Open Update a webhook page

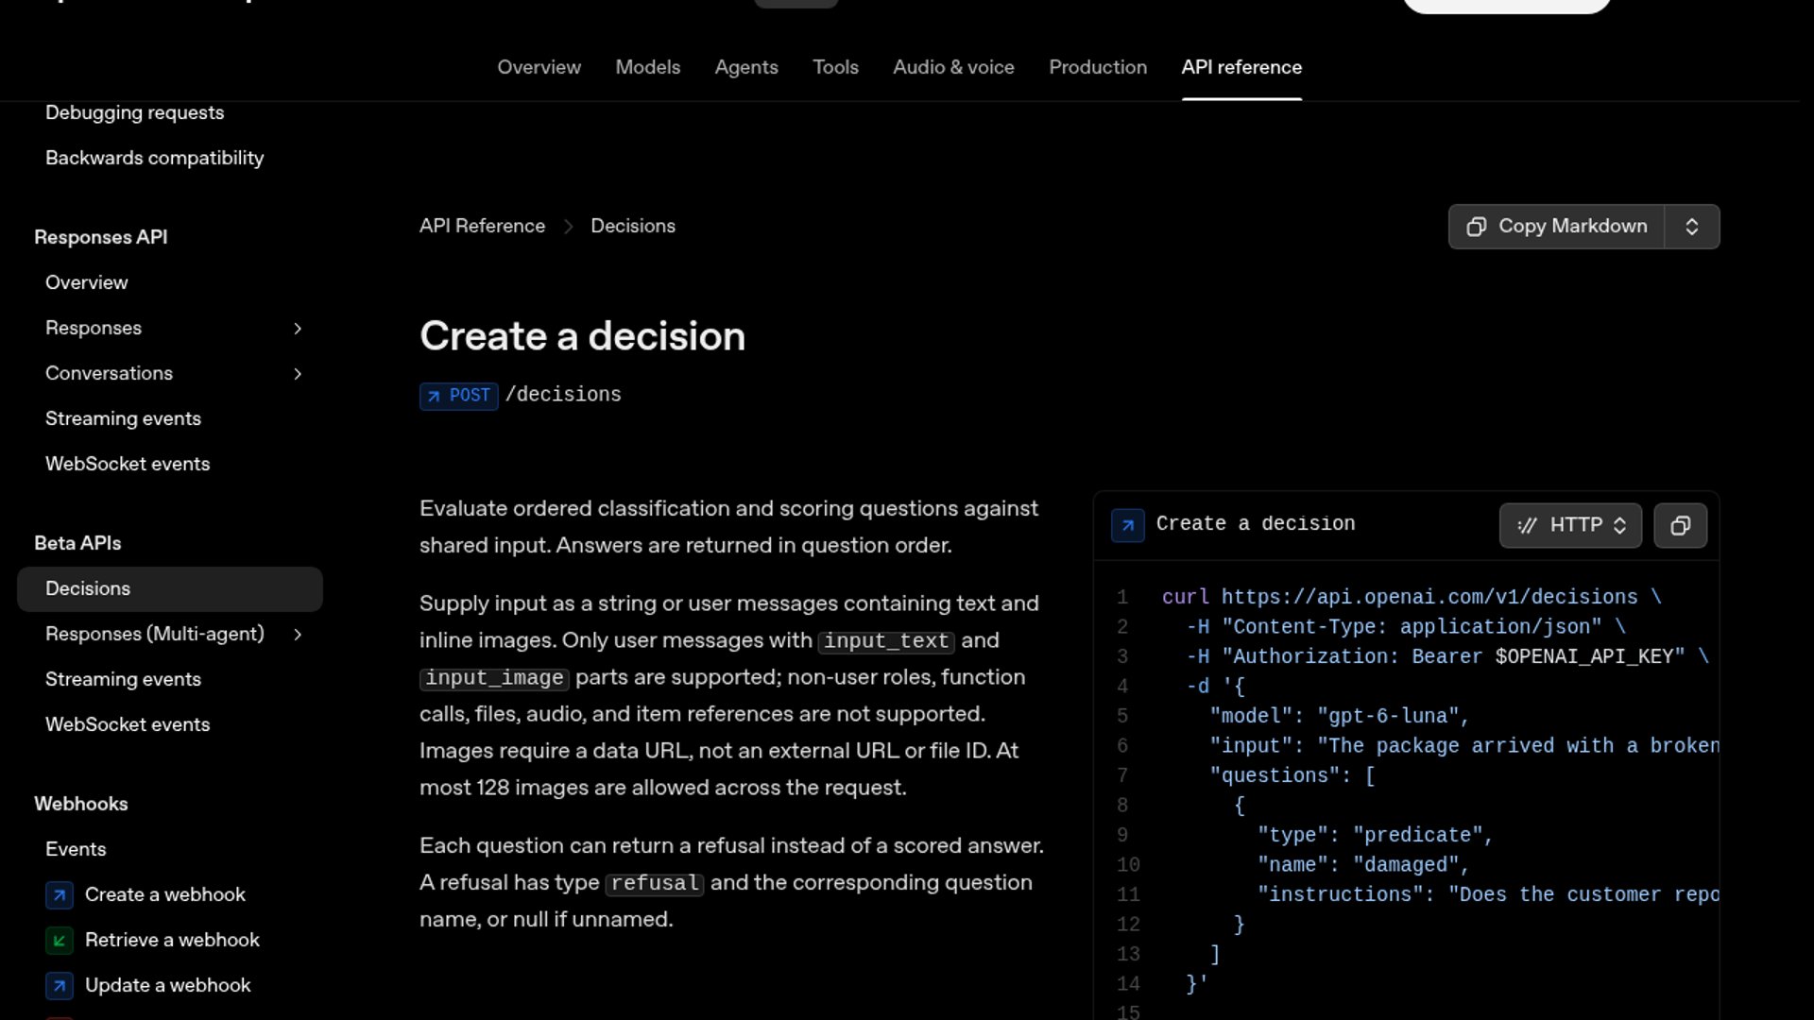(x=168, y=985)
